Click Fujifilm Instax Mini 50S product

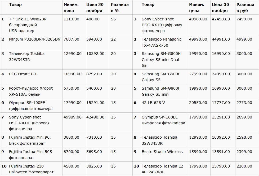click(30, 155)
